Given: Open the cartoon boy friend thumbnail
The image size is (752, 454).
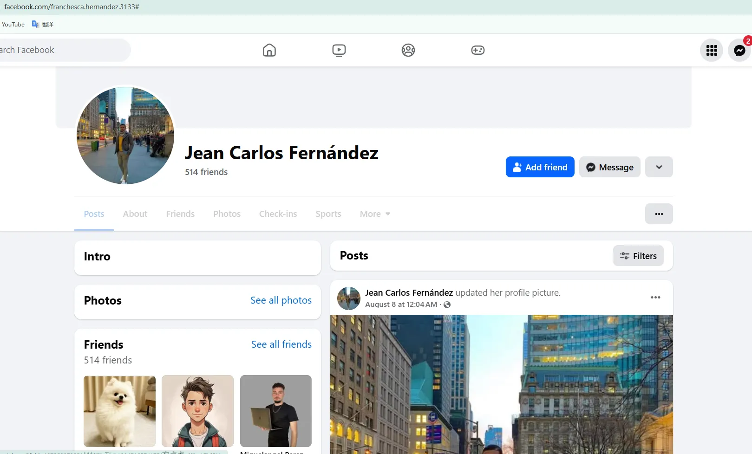Looking at the screenshot, I should (x=197, y=411).
